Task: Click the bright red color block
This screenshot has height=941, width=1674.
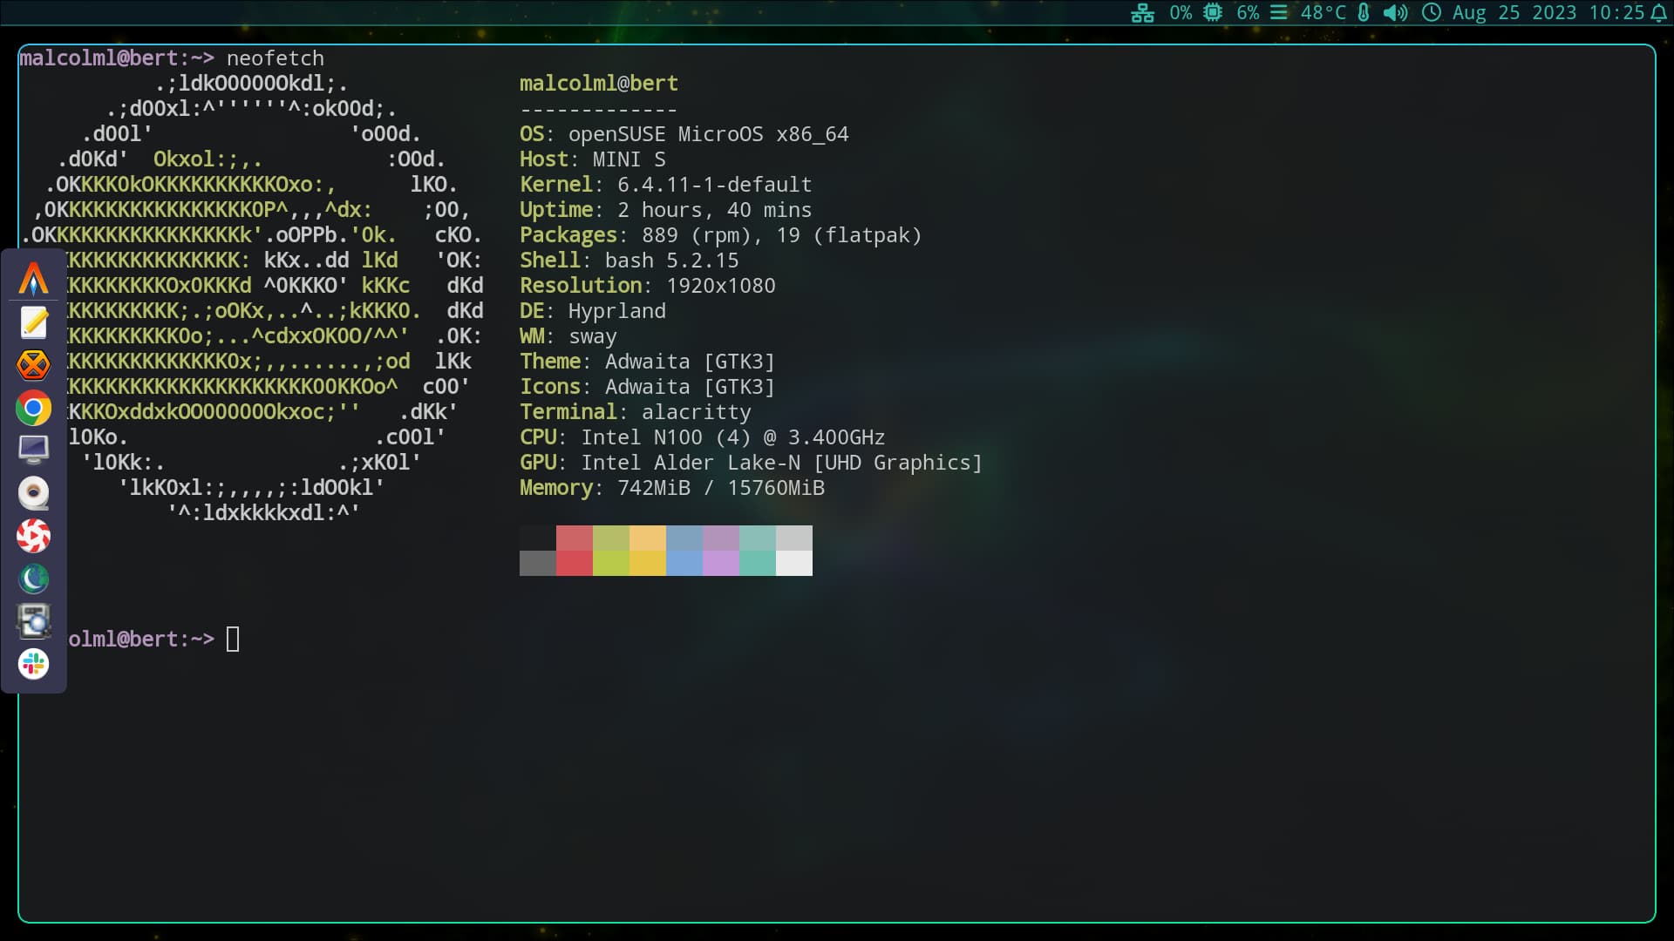Action: pos(574,563)
